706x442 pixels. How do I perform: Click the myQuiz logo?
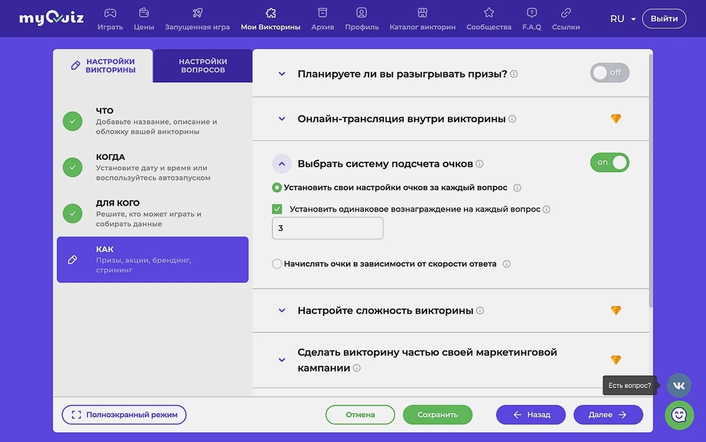(x=51, y=18)
